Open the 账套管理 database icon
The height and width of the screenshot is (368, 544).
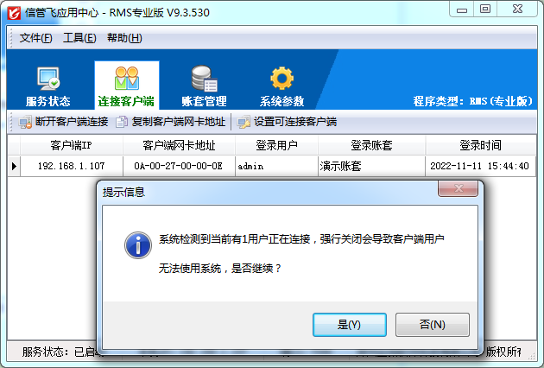[205, 79]
